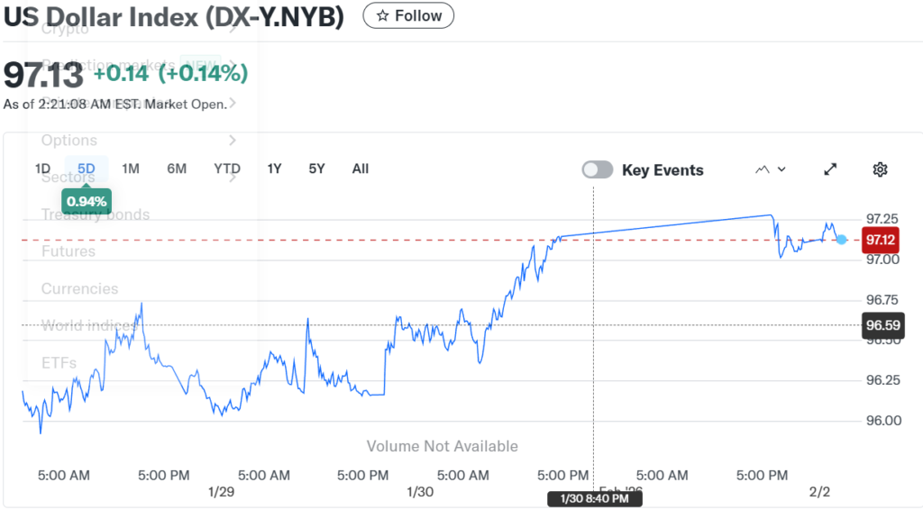Expand the chart to fullscreen

(x=830, y=169)
